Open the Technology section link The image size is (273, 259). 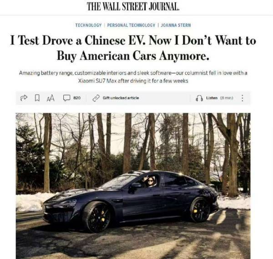[x=88, y=25]
